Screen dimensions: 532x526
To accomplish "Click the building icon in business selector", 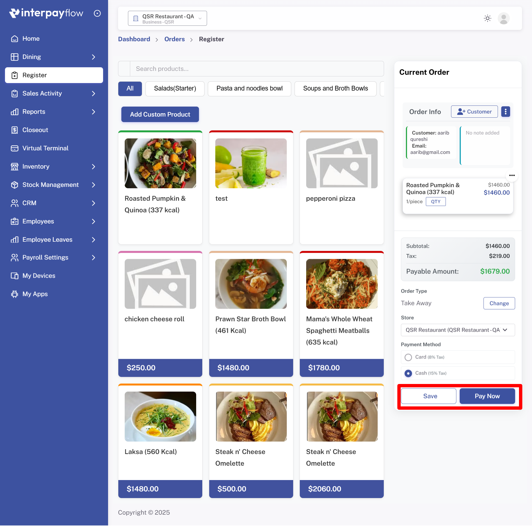I will click(136, 19).
